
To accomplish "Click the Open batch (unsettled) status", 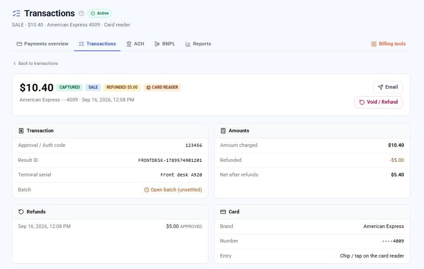I will pos(173,190).
